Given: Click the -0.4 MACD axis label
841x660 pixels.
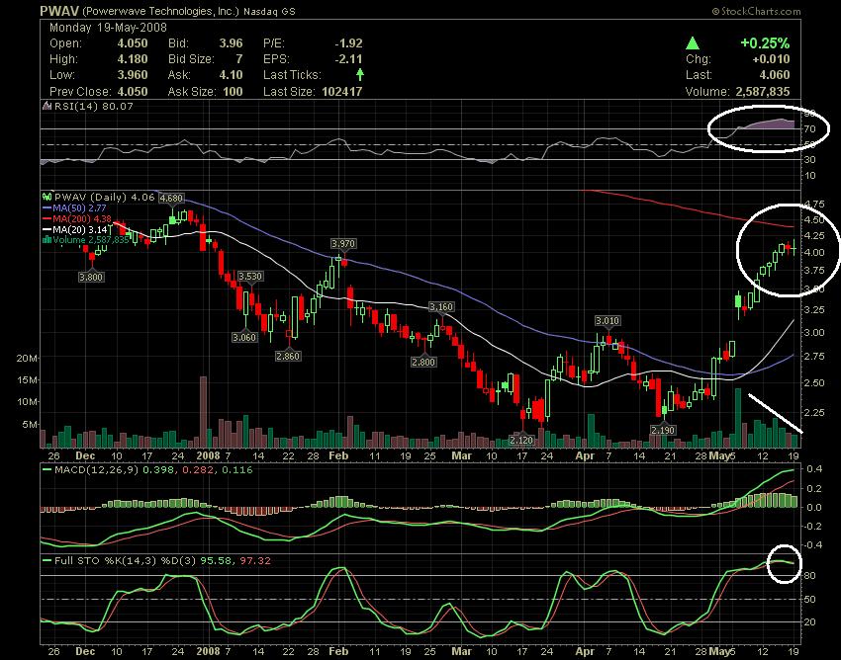Looking at the screenshot, I should (812, 544).
